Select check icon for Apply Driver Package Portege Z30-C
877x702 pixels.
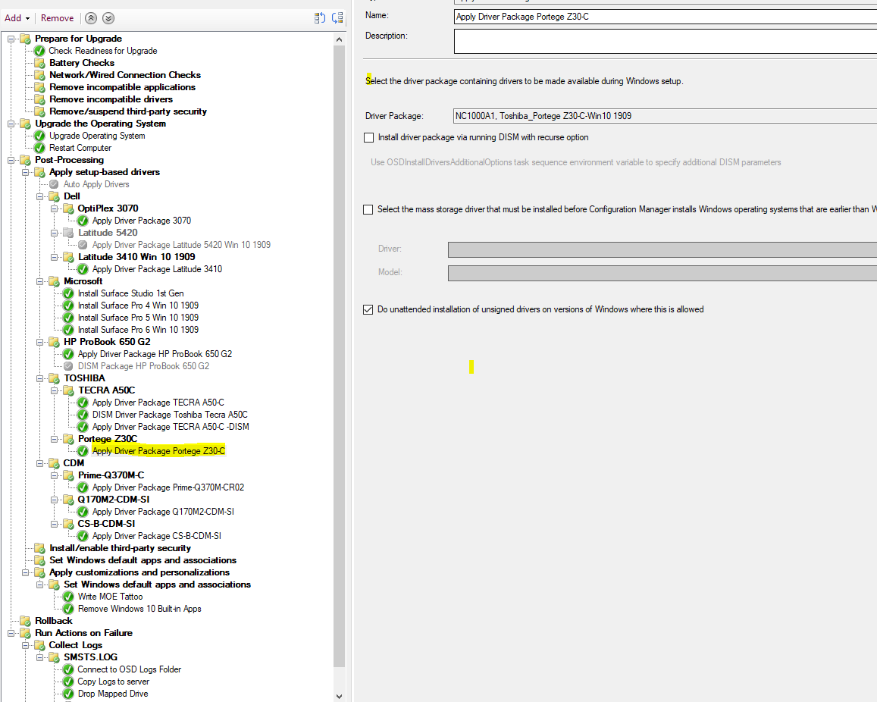pos(83,451)
